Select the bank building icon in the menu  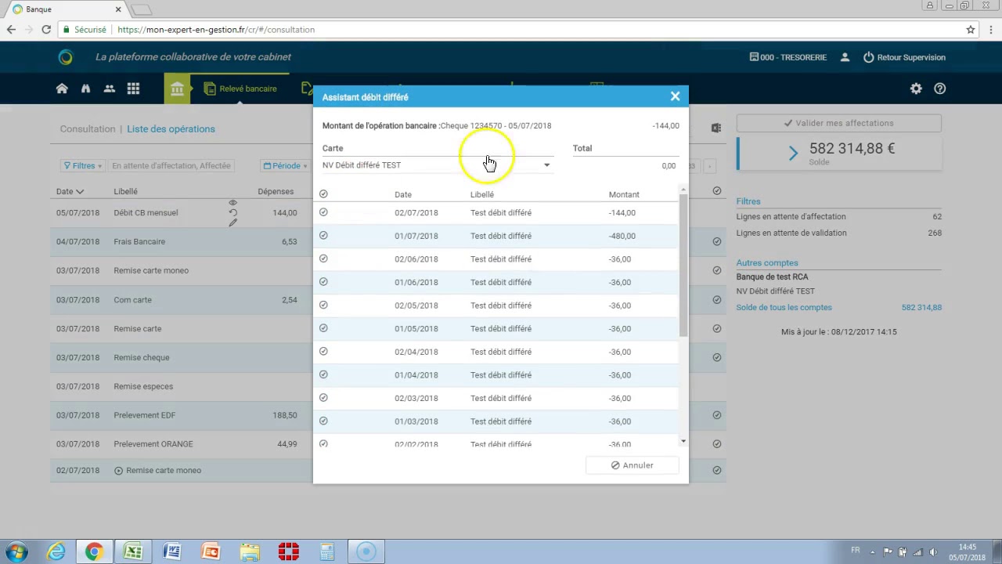[x=178, y=89]
